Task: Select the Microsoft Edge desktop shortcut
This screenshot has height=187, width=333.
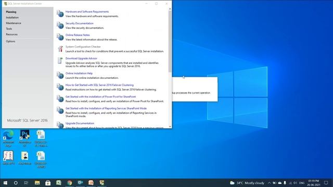Action: (x=8, y=138)
